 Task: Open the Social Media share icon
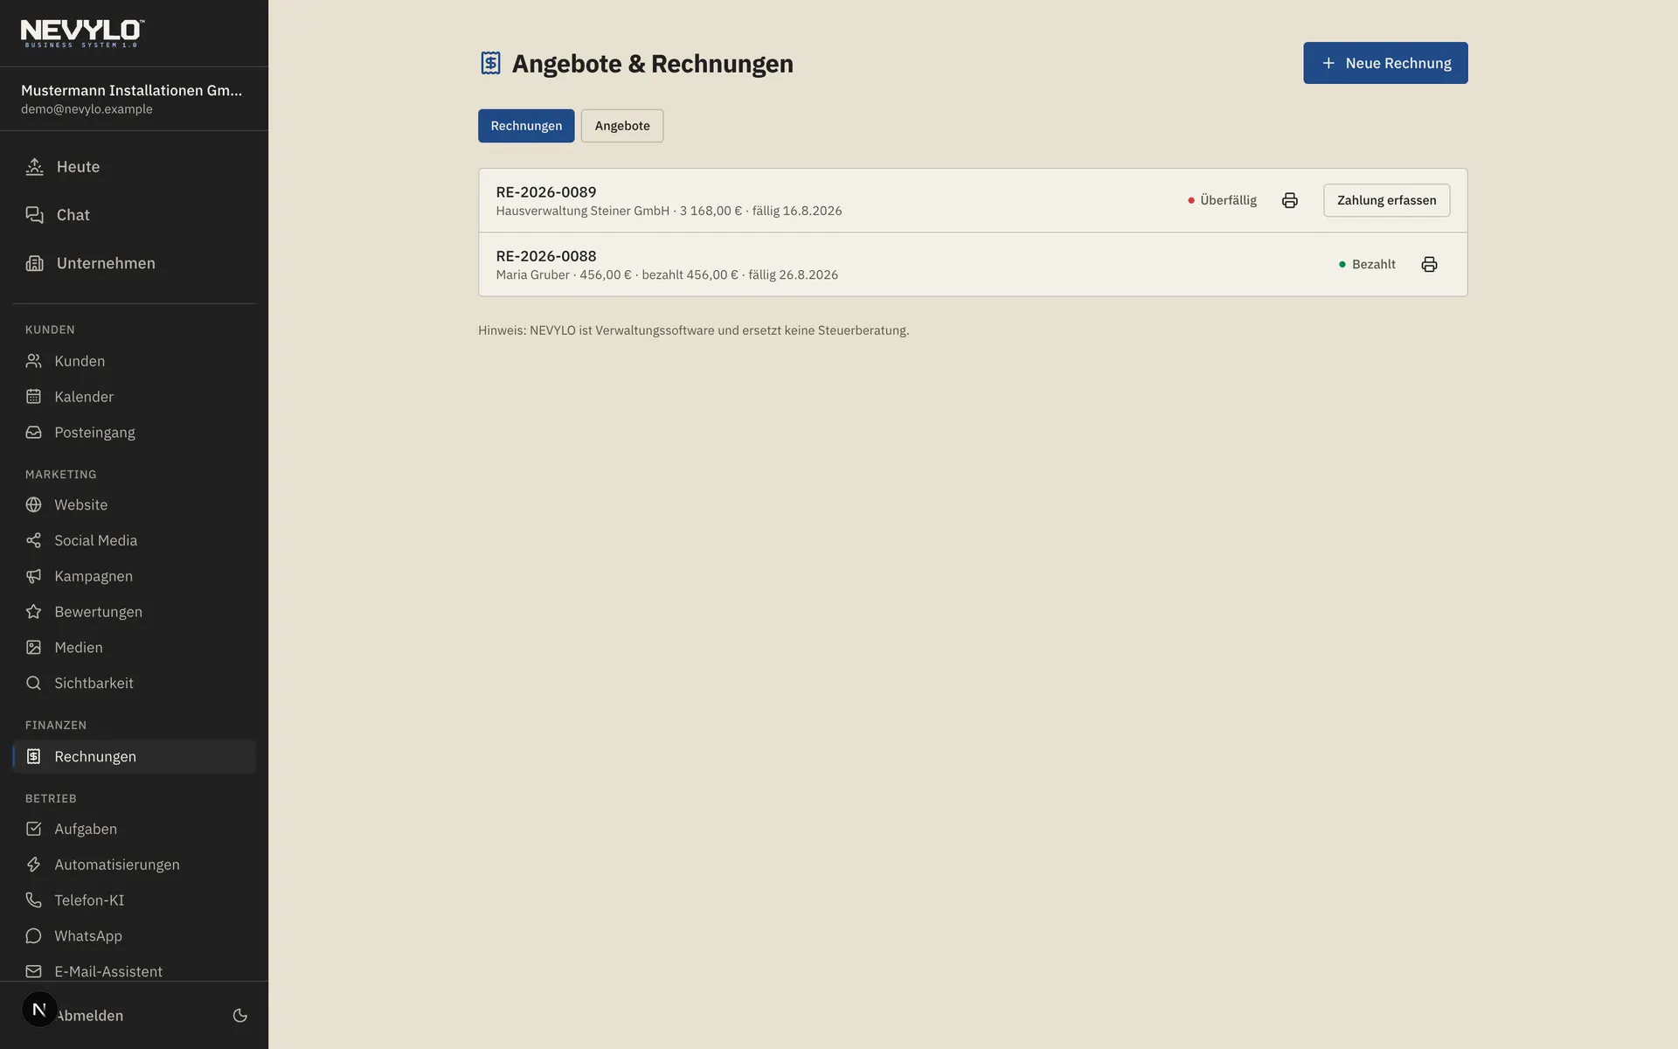pyautogui.click(x=33, y=540)
